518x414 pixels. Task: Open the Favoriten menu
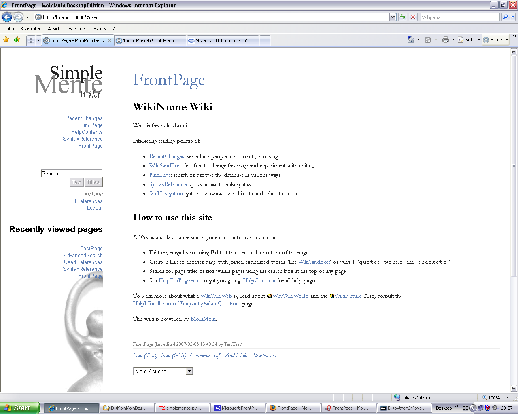(78, 29)
